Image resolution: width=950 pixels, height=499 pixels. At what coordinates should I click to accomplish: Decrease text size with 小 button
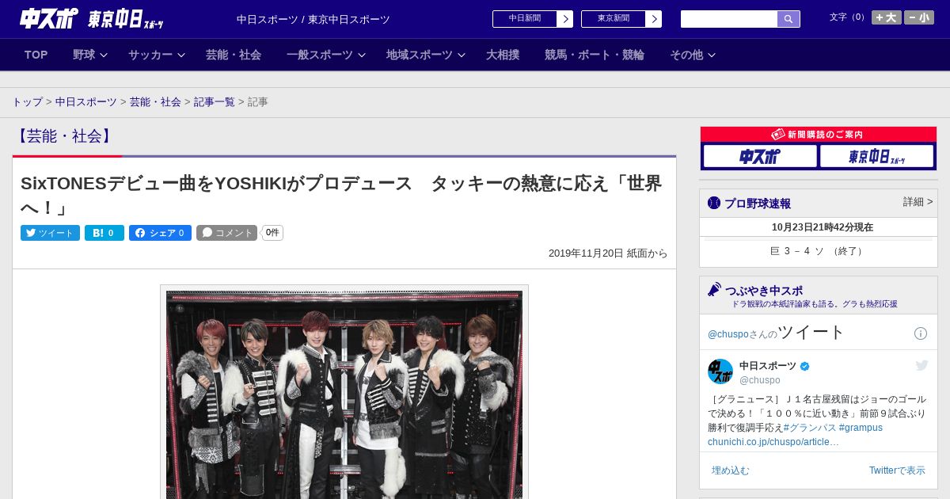pyautogui.click(x=919, y=17)
